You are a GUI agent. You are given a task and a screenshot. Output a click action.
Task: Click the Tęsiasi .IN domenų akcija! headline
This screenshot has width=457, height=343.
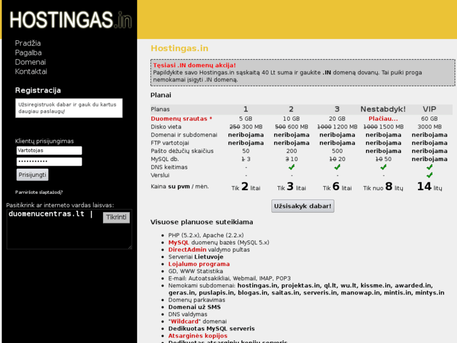pyautogui.click(x=194, y=65)
